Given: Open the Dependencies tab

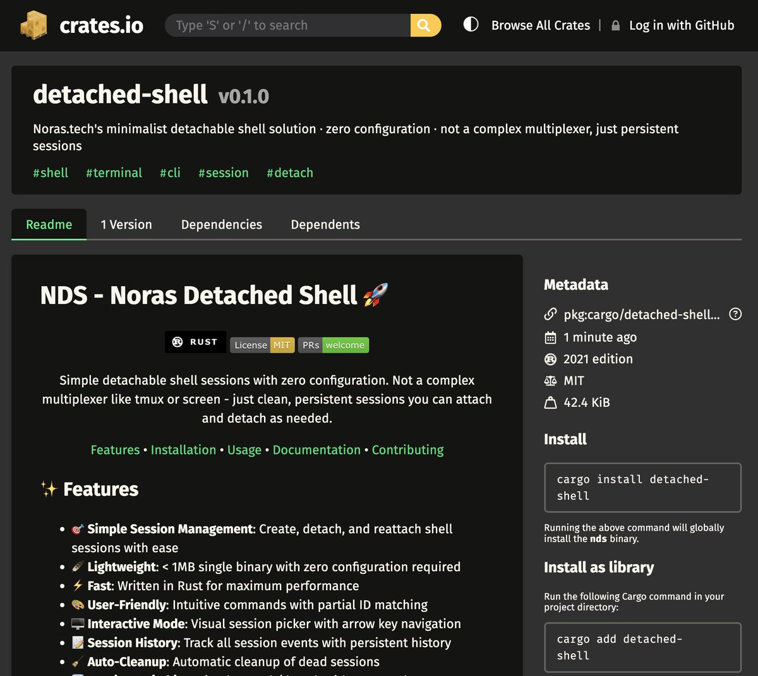Looking at the screenshot, I should (222, 224).
